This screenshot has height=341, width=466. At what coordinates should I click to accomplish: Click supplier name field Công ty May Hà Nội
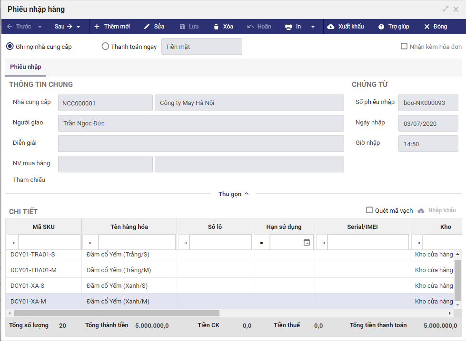click(x=249, y=103)
